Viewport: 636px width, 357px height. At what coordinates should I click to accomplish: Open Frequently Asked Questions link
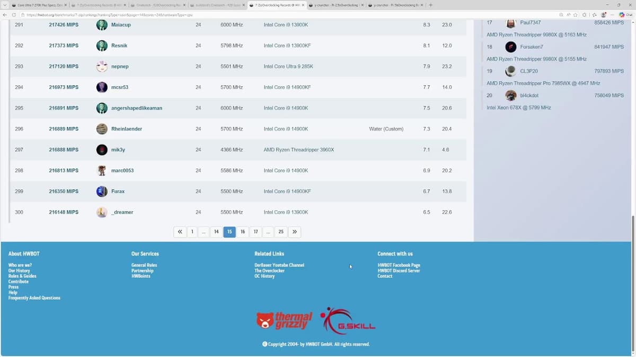(x=34, y=298)
